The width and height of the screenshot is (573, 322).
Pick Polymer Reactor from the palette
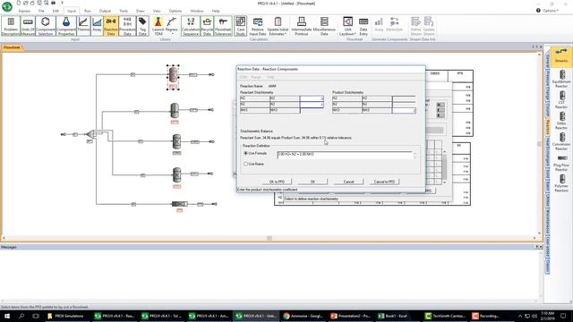point(561,182)
